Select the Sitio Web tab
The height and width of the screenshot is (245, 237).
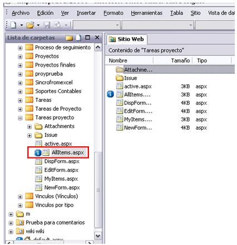point(127,39)
